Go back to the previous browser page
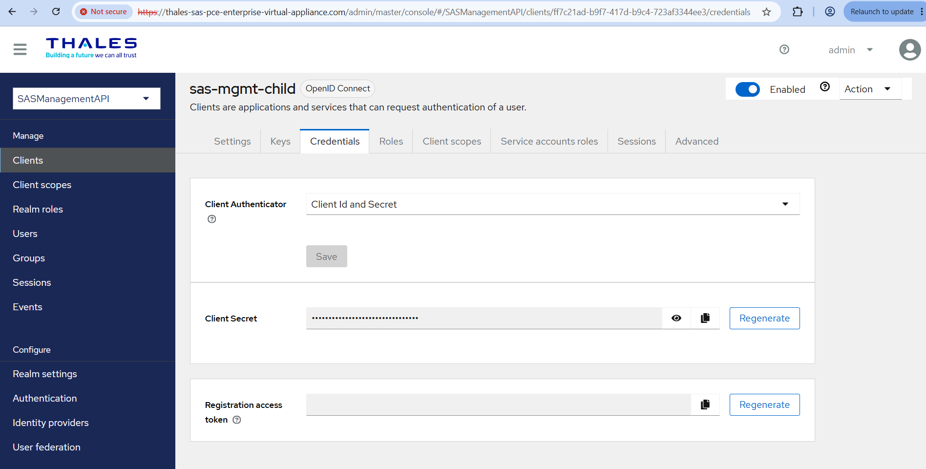This screenshot has height=469, width=926. pyautogui.click(x=12, y=12)
